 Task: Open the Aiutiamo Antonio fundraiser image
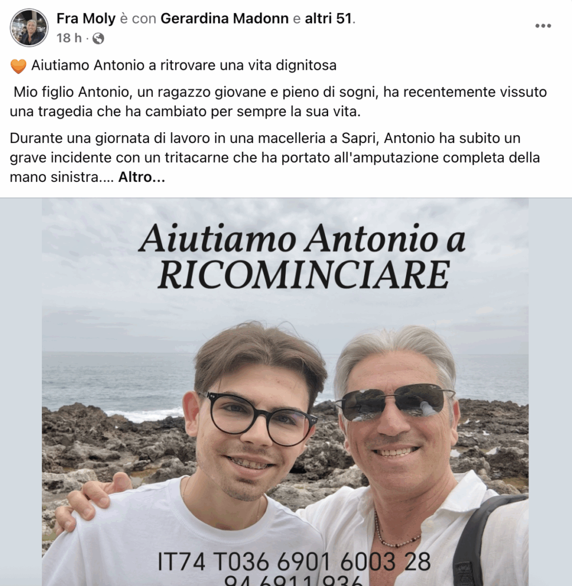click(x=285, y=391)
